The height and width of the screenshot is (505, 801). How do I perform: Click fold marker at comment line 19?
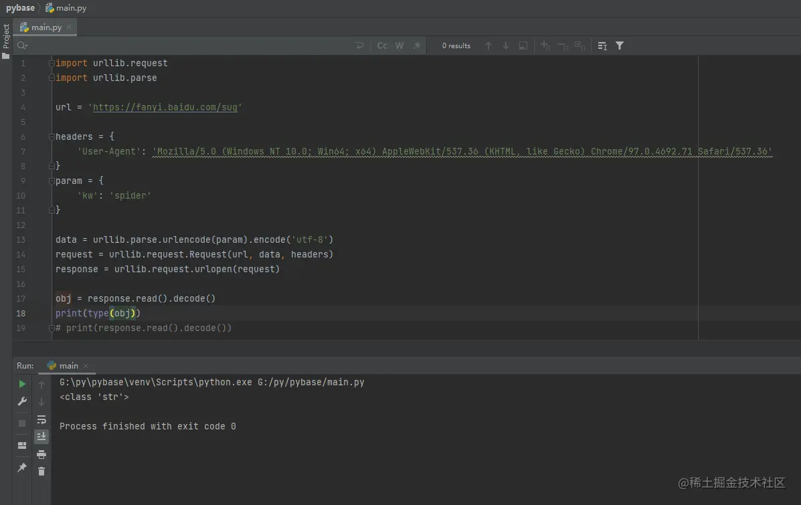(52, 328)
